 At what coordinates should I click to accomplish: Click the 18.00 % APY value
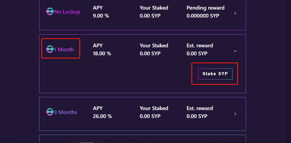(x=102, y=53)
